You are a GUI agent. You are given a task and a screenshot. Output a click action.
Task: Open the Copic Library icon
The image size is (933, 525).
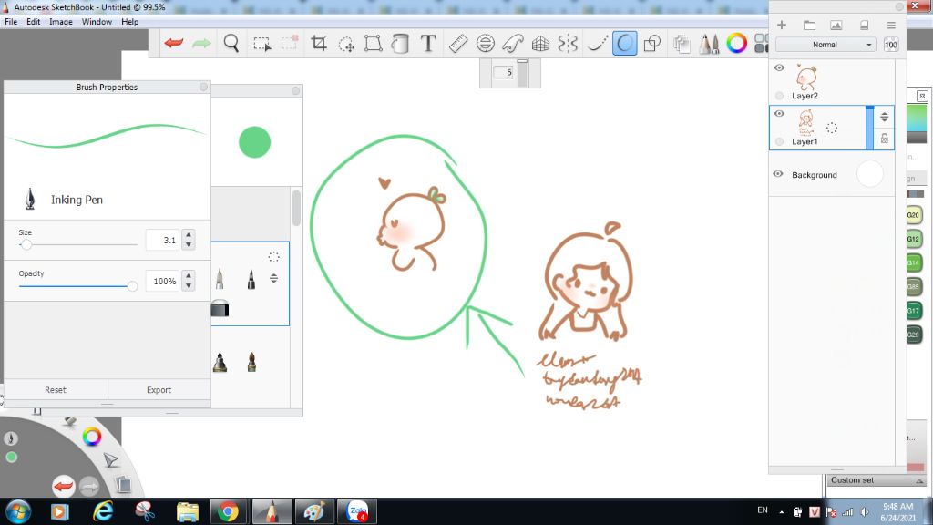pyautogui.click(x=761, y=44)
